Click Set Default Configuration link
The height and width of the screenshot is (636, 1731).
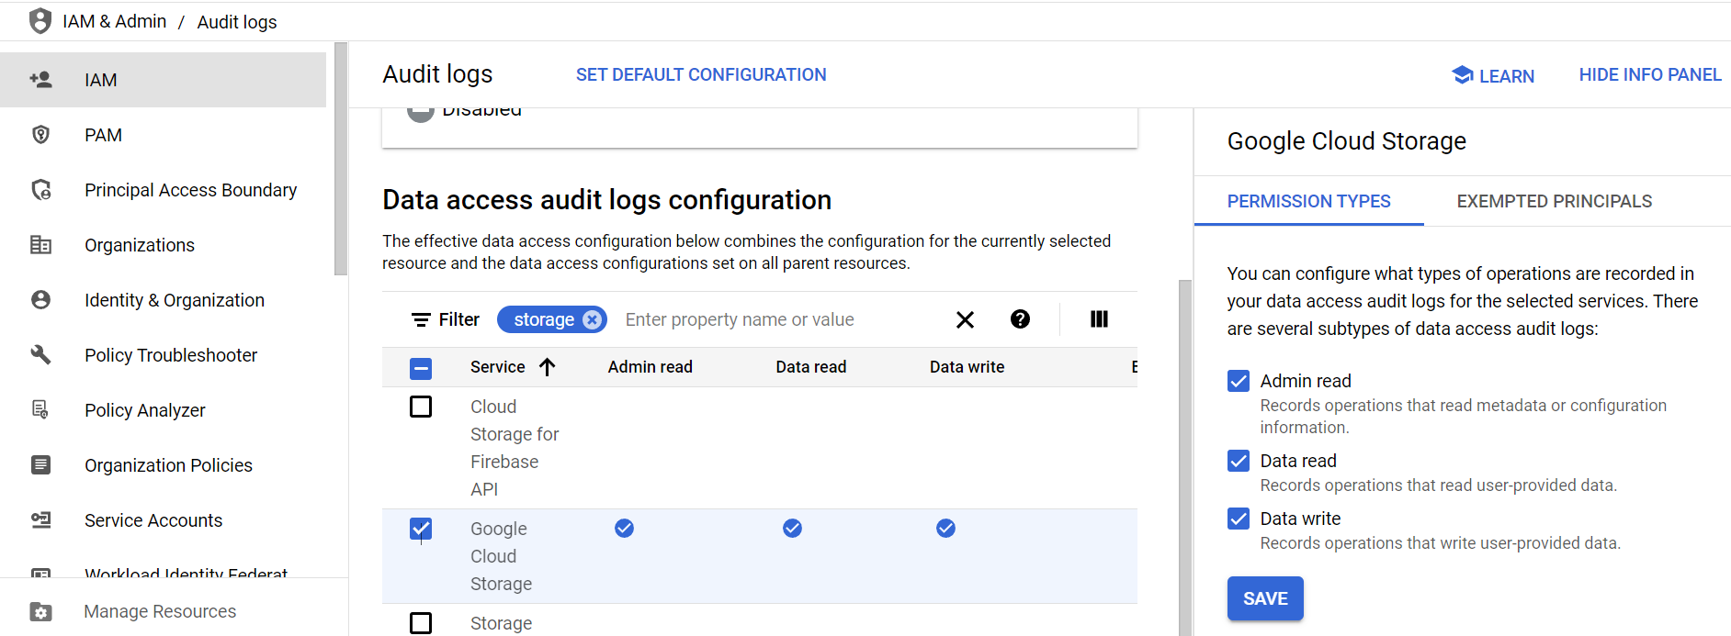tap(701, 75)
